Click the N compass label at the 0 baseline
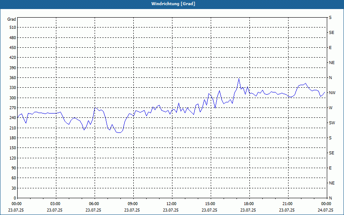Viewport: 344px width, 215px height. click(330, 198)
